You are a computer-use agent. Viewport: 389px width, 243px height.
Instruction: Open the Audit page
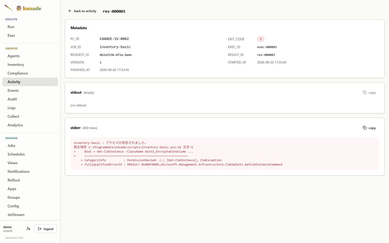(30, 99)
